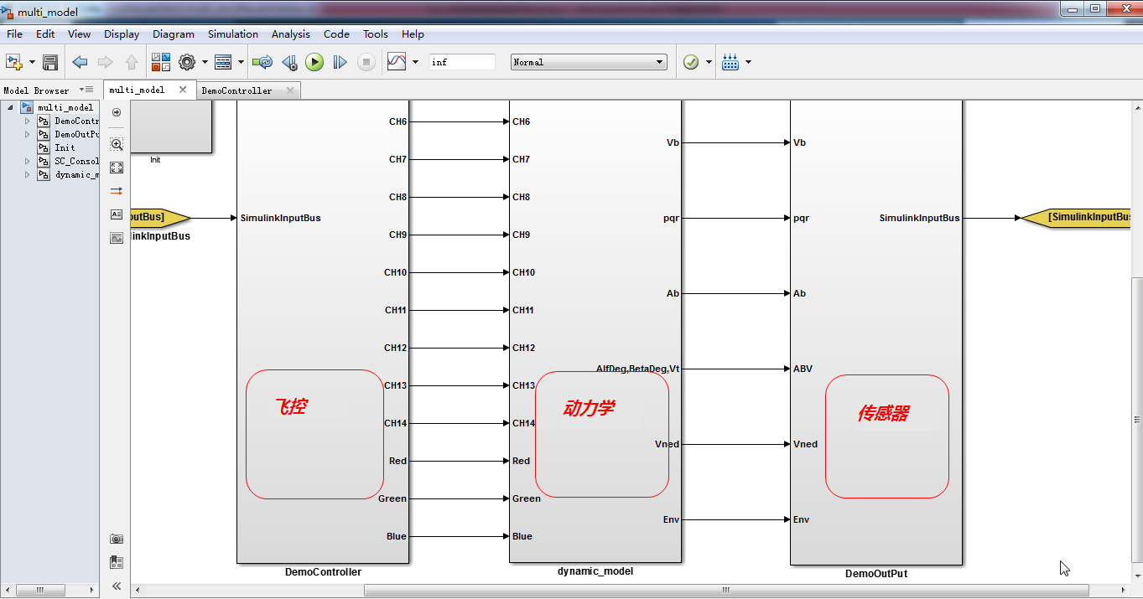Open the Model Explorer toolbar icon

[x=223, y=62]
